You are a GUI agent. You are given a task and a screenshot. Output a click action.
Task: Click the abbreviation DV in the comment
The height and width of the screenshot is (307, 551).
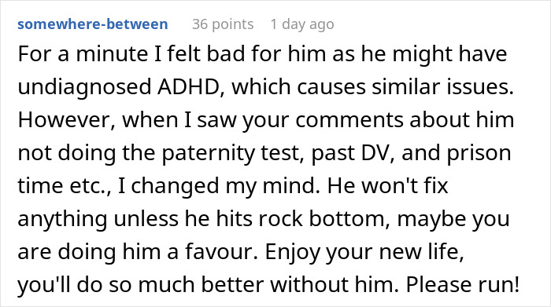pos(381,152)
